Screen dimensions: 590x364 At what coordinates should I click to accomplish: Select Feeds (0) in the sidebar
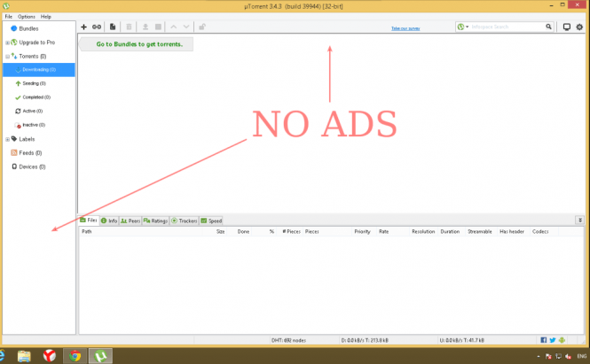30,153
